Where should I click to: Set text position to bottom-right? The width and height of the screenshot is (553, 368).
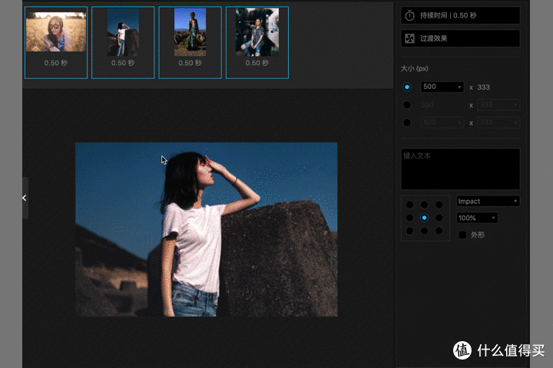pyautogui.click(x=439, y=231)
